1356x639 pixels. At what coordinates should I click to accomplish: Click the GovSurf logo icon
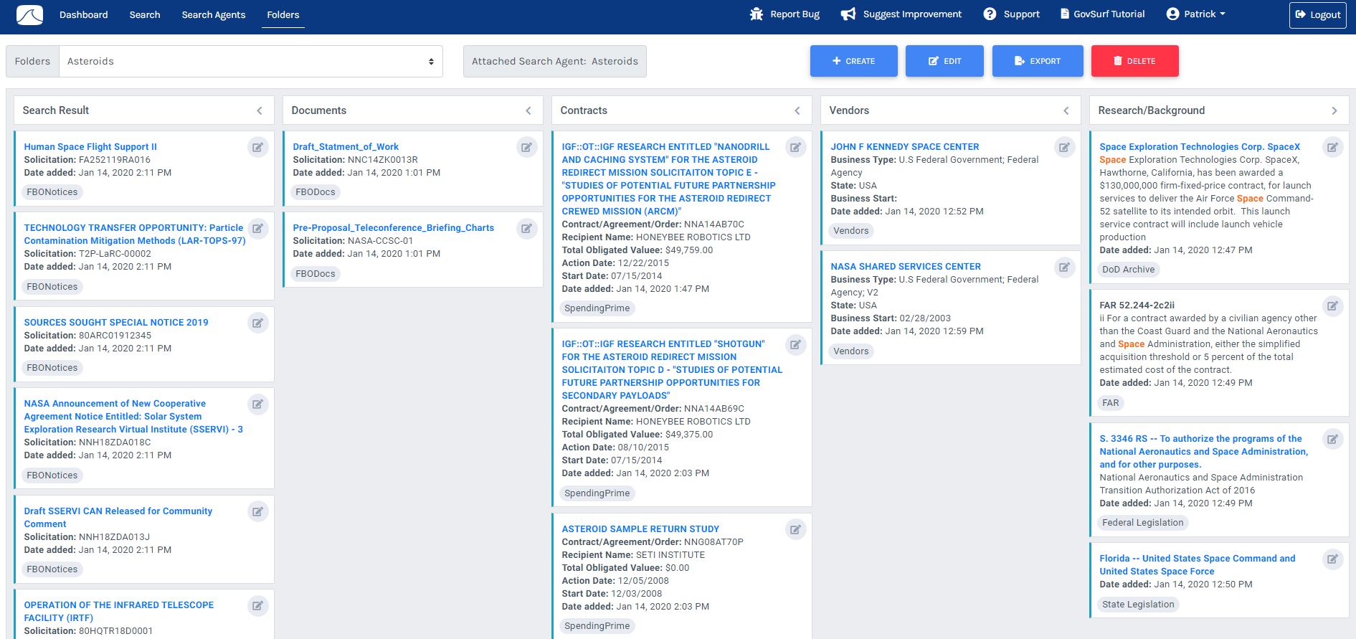pos(29,14)
